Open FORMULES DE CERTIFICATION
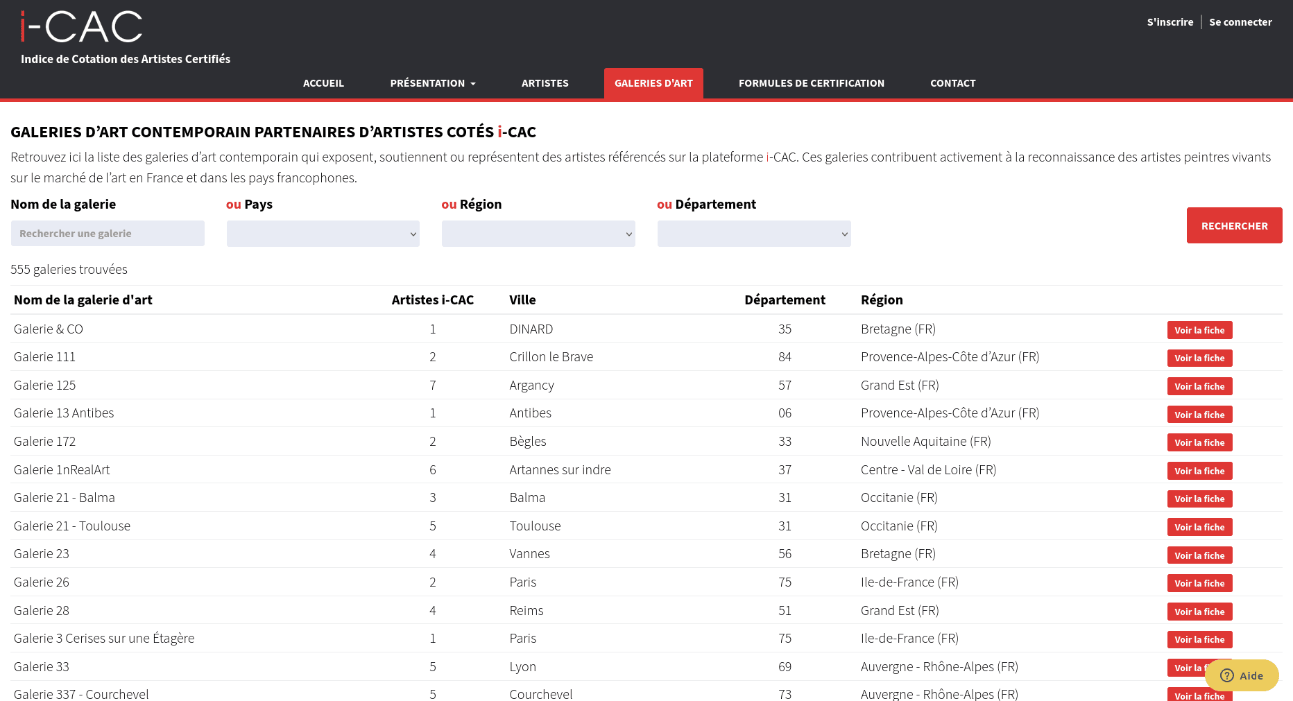Viewport: 1293px width, 701px height. click(812, 83)
